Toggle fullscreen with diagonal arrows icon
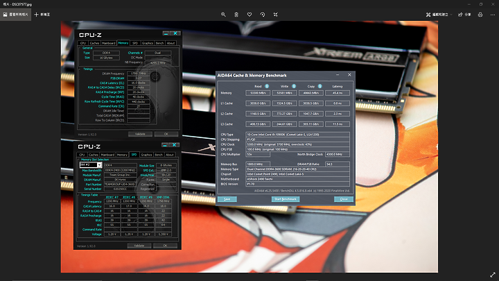 493,275
